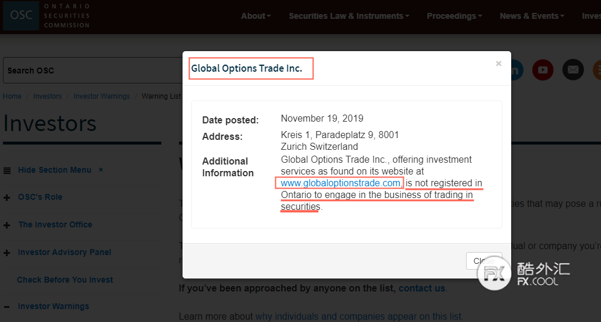Open the Proceedings dropdown menu

[454, 16]
